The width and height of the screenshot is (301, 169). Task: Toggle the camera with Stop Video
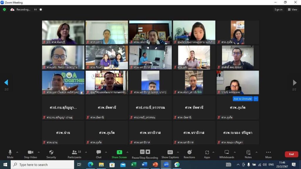pyautogui.click(x=30, y=154)
